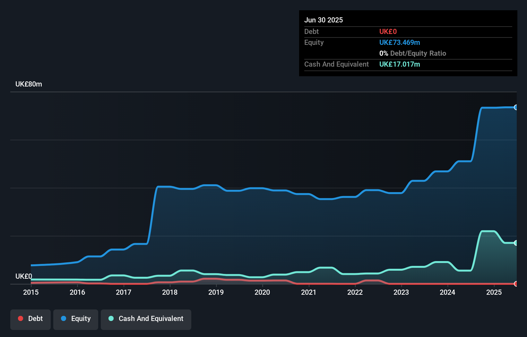Click the red dot in Debt legend
The image size is (527, 337).
point(21,318)
